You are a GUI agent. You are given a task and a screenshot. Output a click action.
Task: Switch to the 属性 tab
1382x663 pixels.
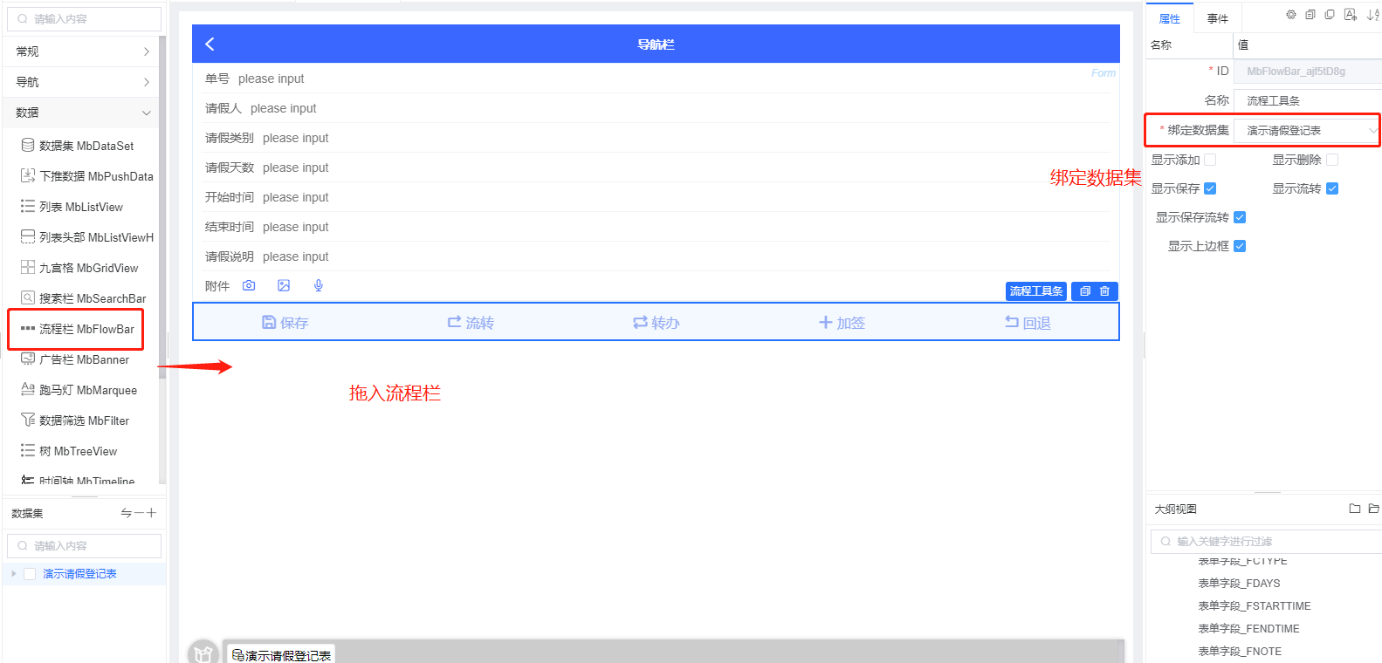click(x=1169, y=18)
